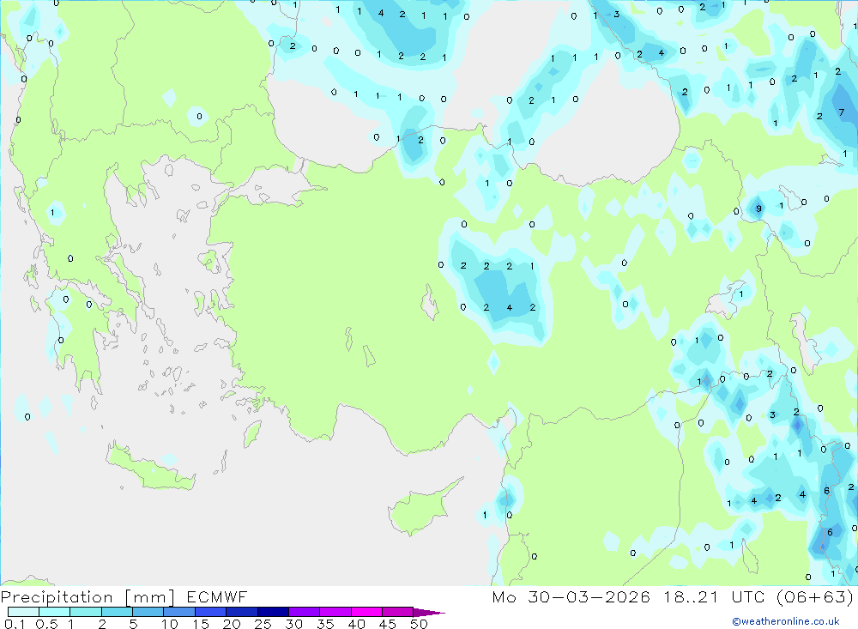Click the legend label '40'
Image resolution: width=858 pixels, height=629 pixels.
357,624
